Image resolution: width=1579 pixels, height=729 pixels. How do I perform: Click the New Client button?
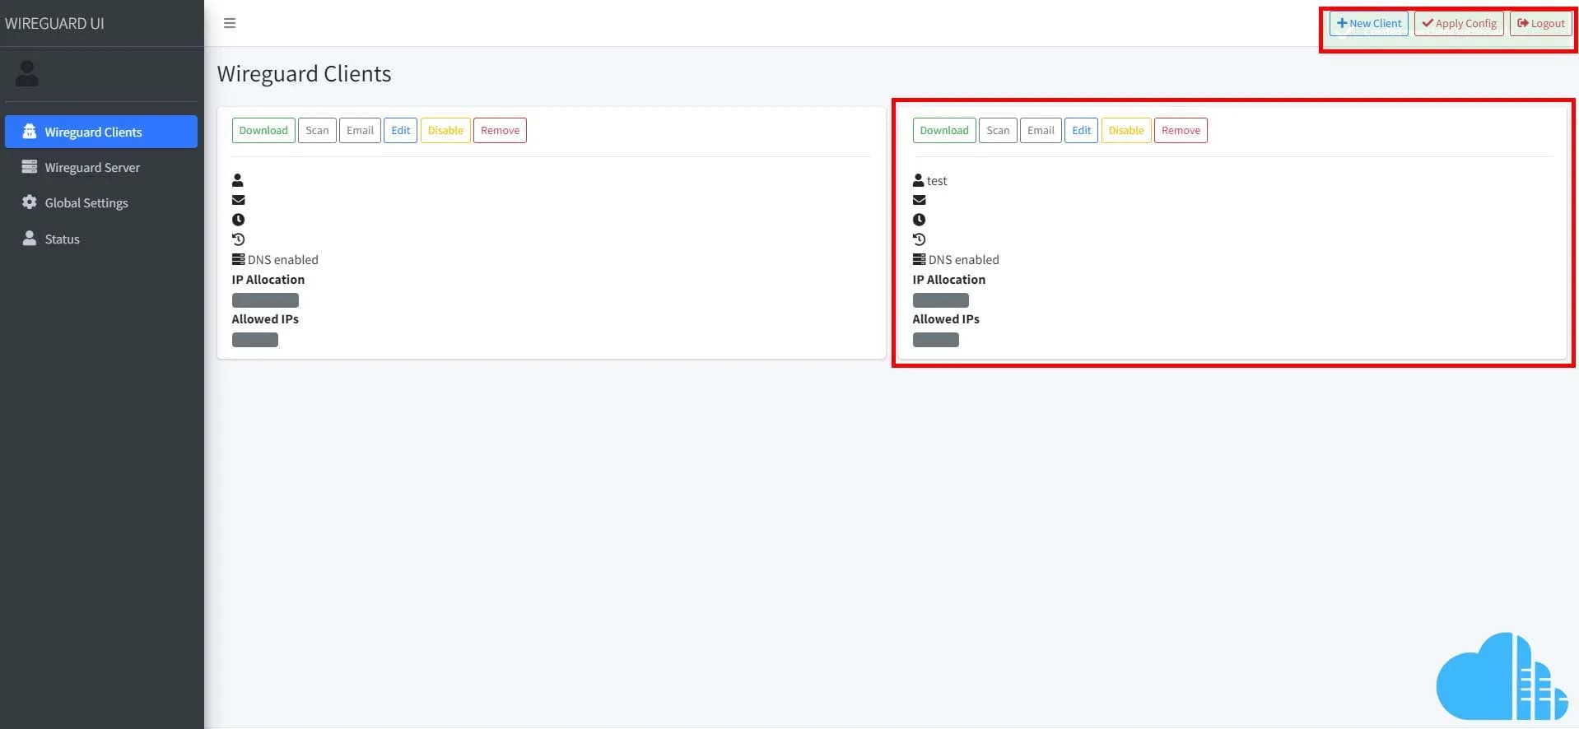(1368, 23)
